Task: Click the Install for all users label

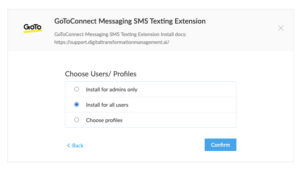Action: coord(107,105)
